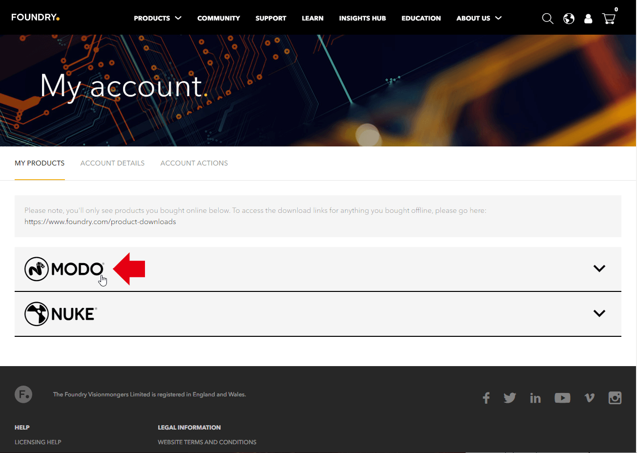Click the Legal Information footer heading
637x453 pixels.
tap(189, 428)
